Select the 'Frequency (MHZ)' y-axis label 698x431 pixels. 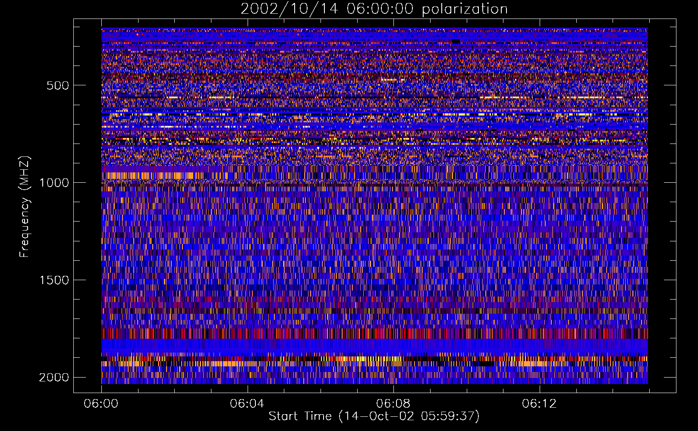pos(25,207)
